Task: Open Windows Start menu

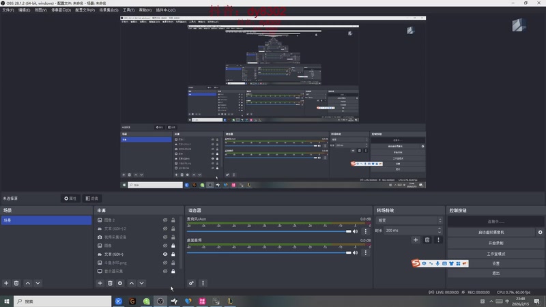Action: tap(7, 301)
